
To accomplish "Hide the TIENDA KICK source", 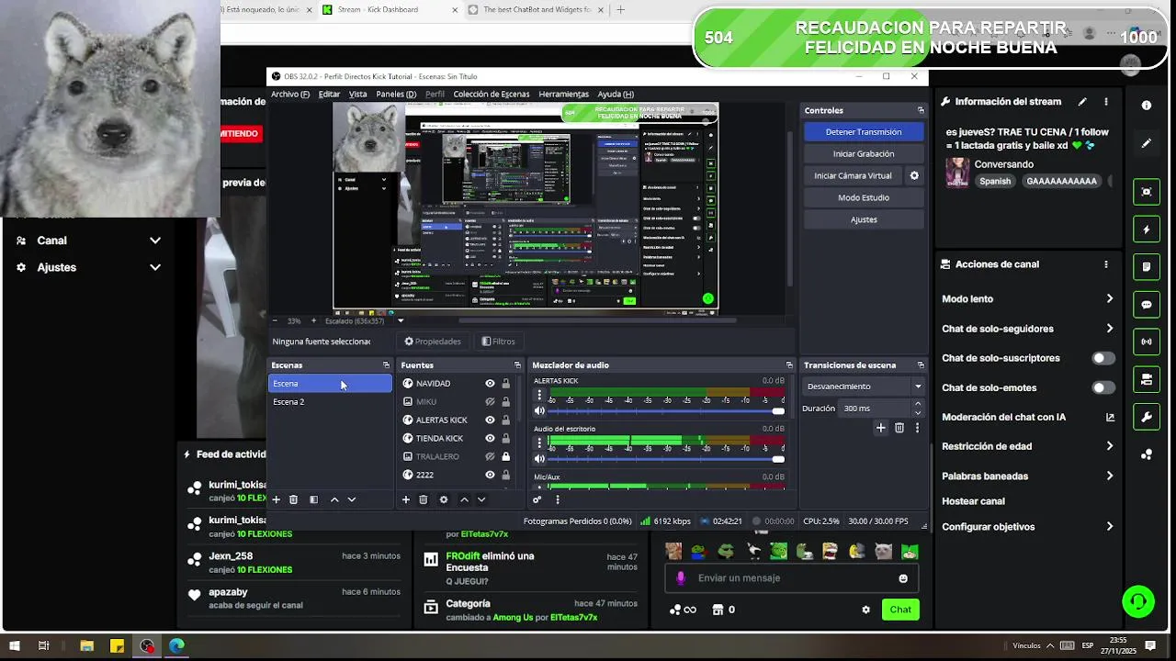I will (x=490, y=439).
